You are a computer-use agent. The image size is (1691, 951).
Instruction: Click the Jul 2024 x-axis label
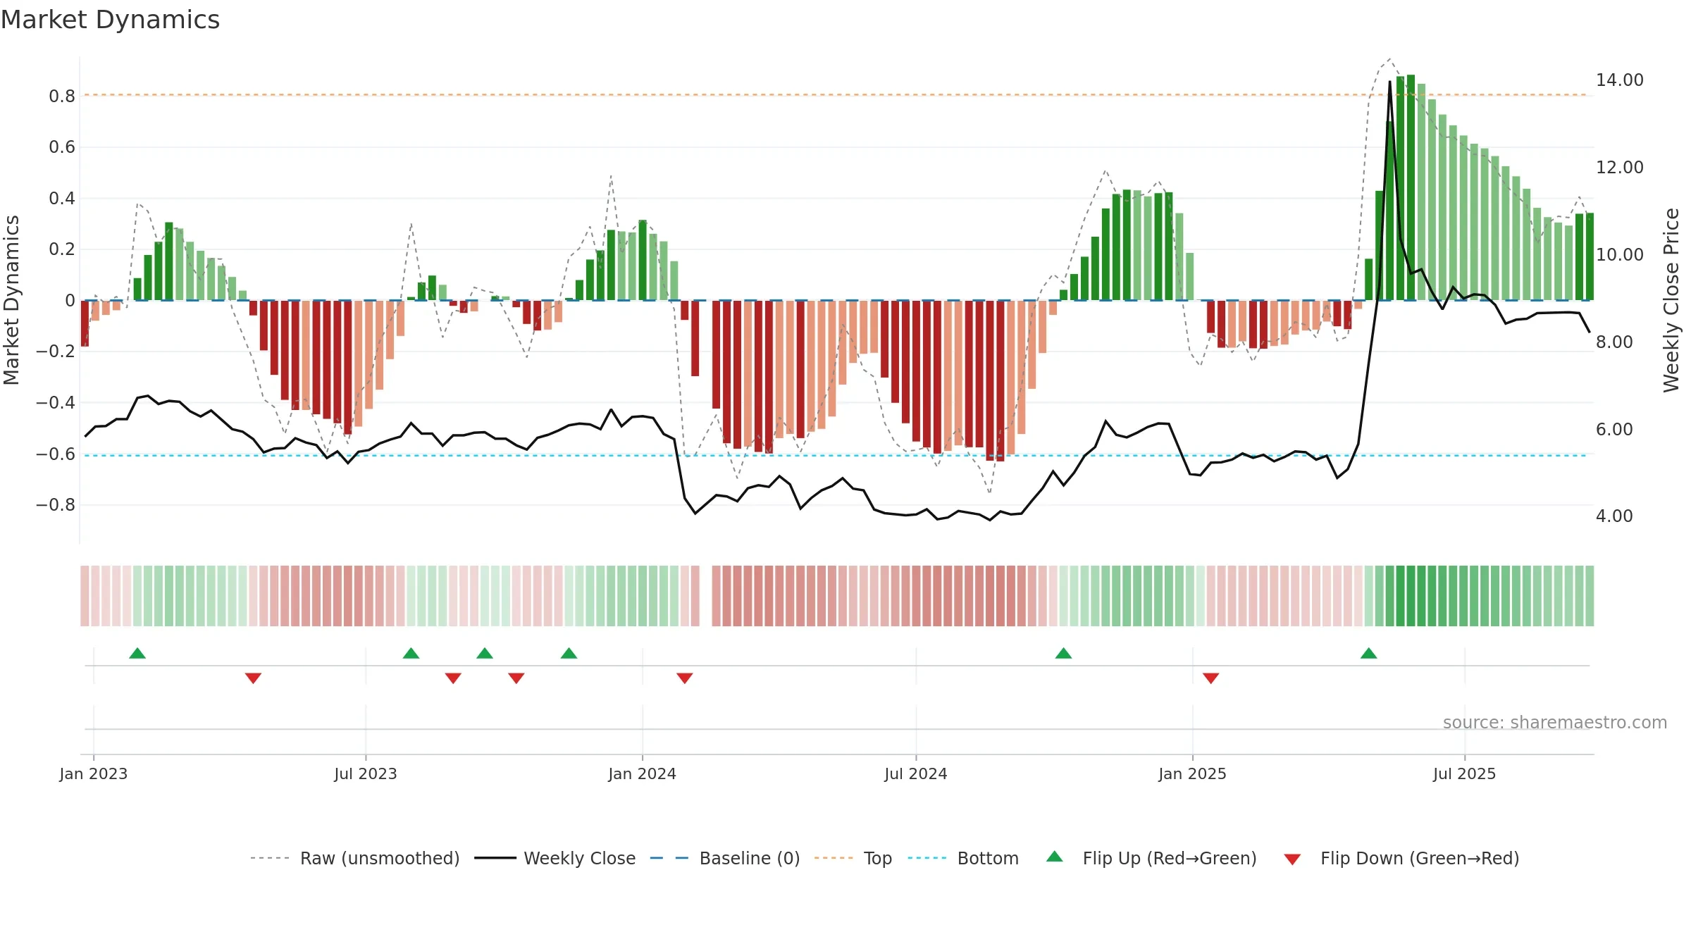(x=916, y=773)
